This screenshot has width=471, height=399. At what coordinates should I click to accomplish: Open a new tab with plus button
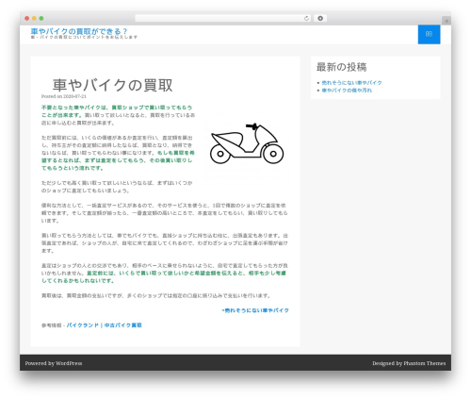[x=447, y=21]
